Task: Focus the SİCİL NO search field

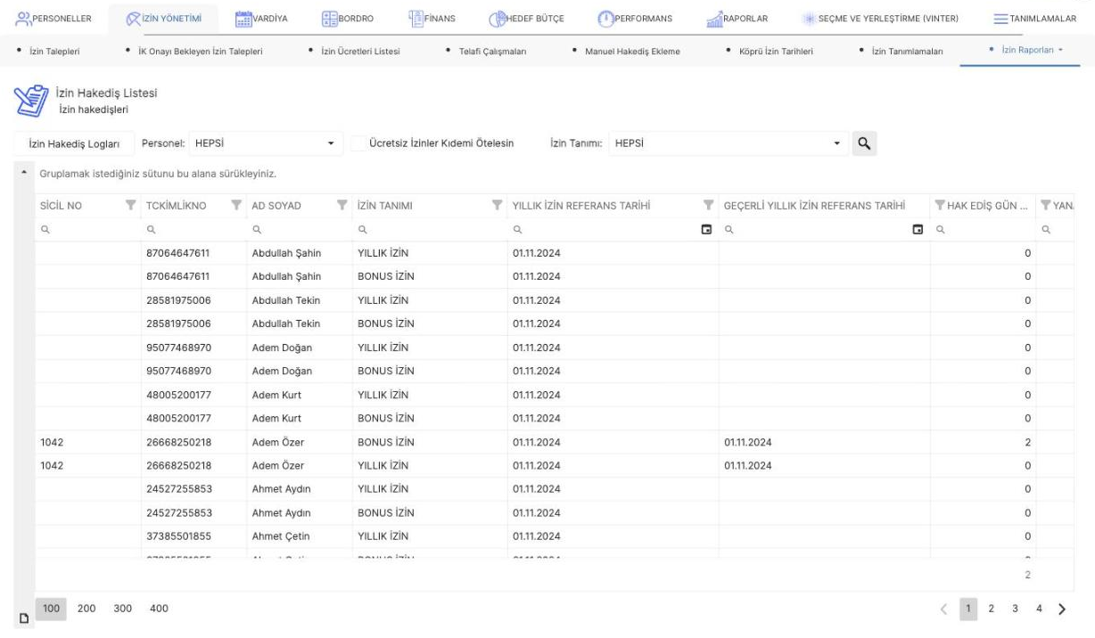Action: [87, 230]
